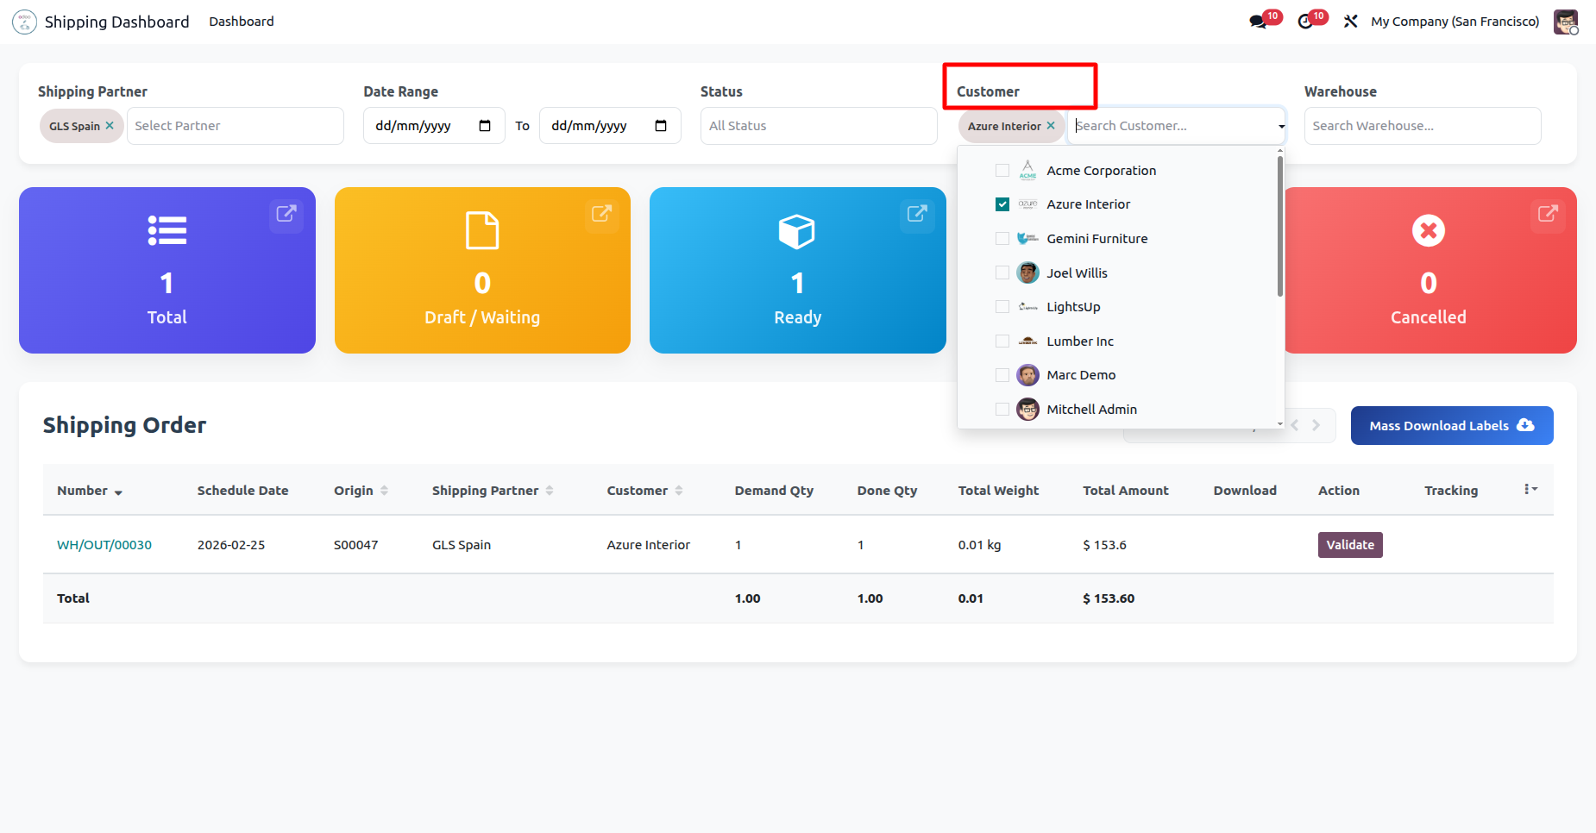Open shipping order WH/OUT/00030 link
The height and width of the screenshot is (833, 1596).
pyautogui.click(x=104, y=545)
